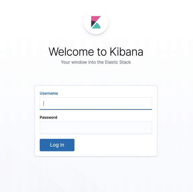Click the word Kibana in the heading

pyautogui.click(x=126, y=52)
